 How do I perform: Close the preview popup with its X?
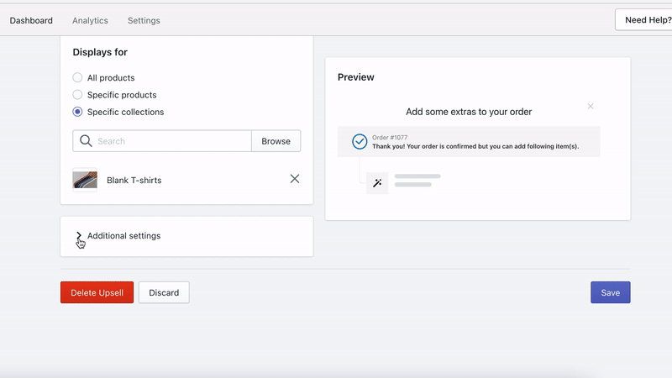click(x=591, y=106)
